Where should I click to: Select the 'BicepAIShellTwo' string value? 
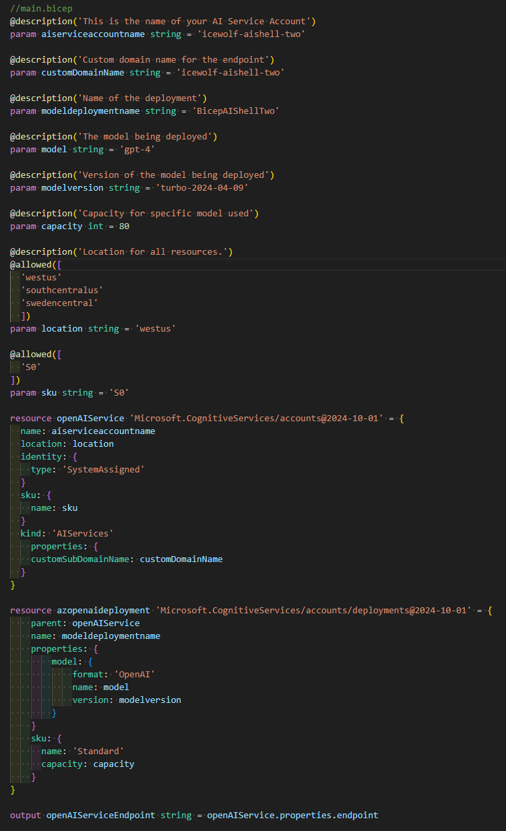click(235, 111)
